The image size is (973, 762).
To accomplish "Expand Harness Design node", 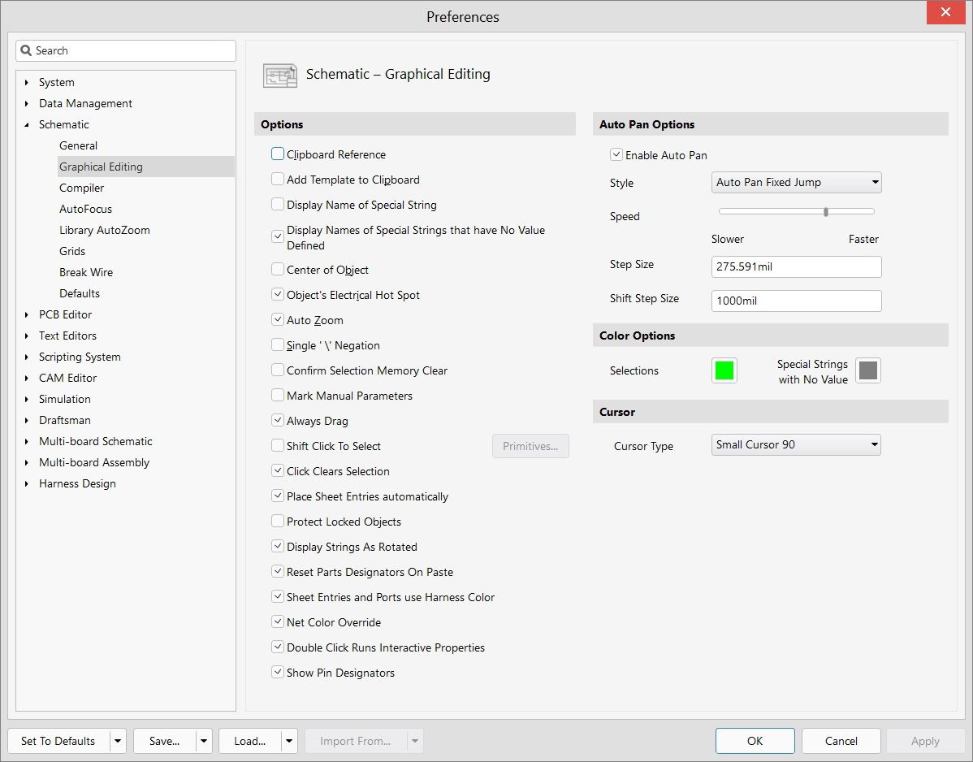I will tap(26, 483).
